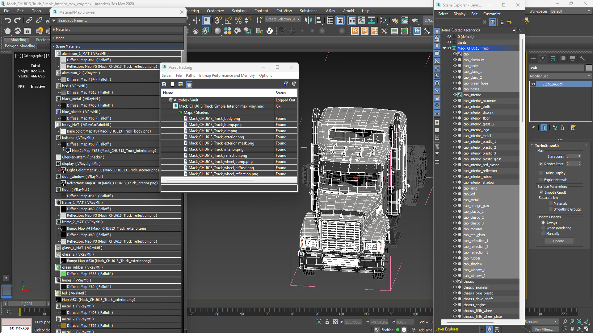Image resolution: width=593 pixels, height=333 pixels.
Task: Open the Create tab plus icon
Action: click(x=533, y=58)
